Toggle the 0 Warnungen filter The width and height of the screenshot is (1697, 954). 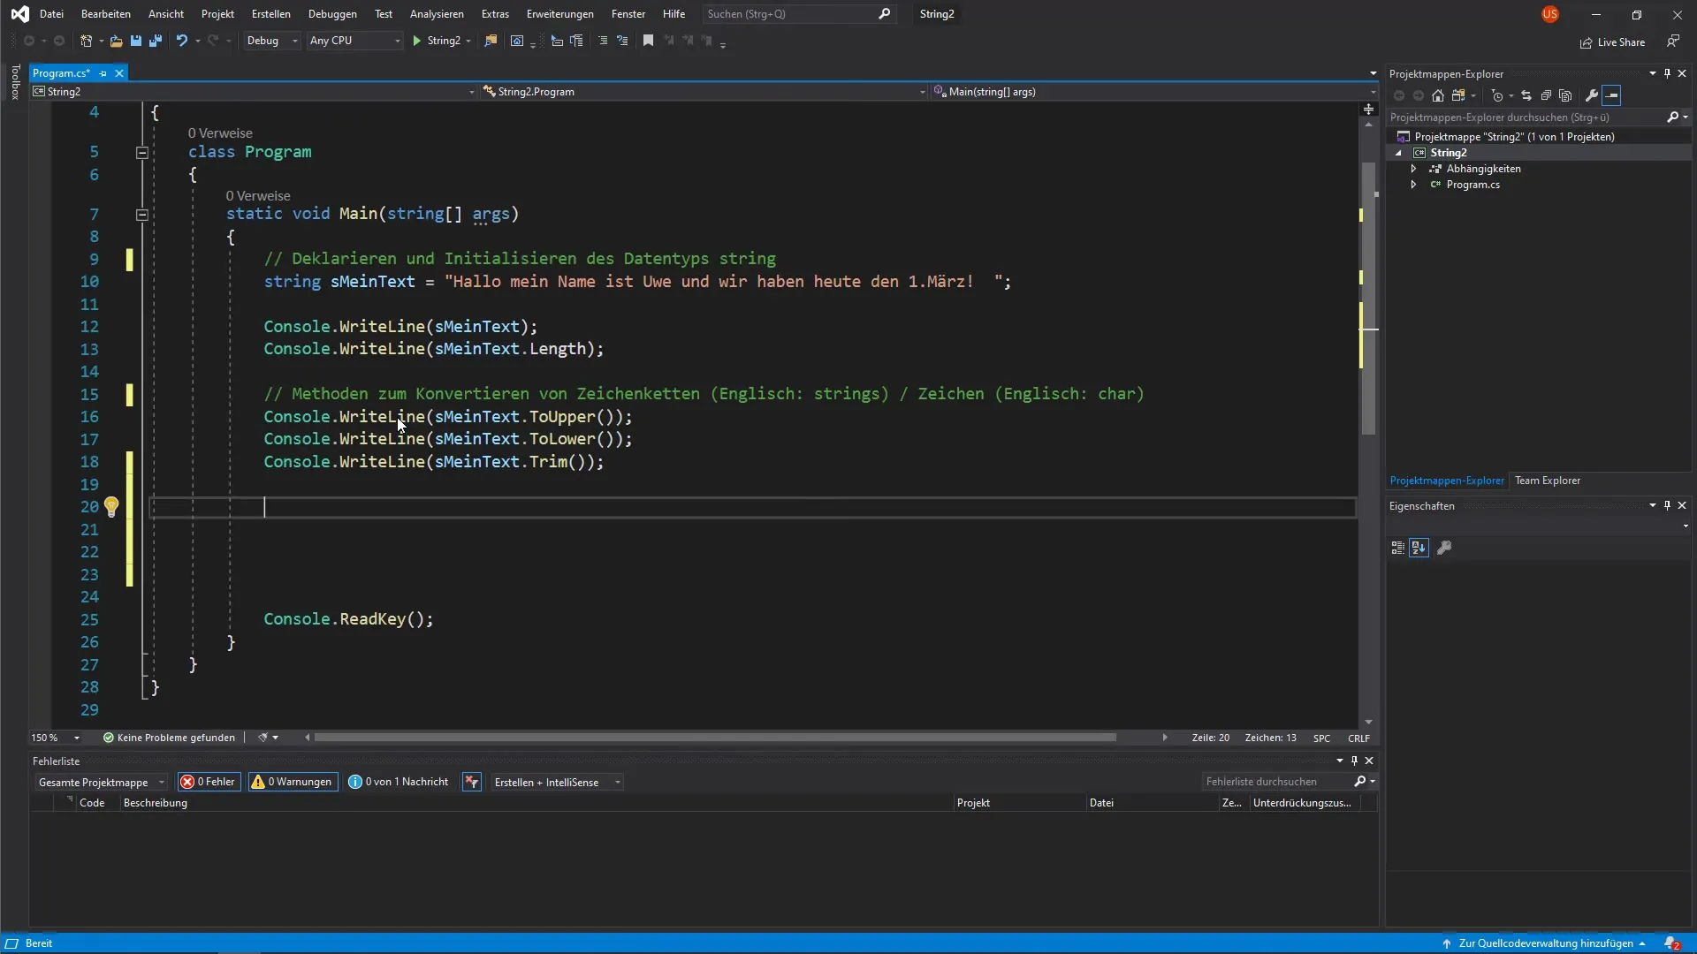click(293, 782)
